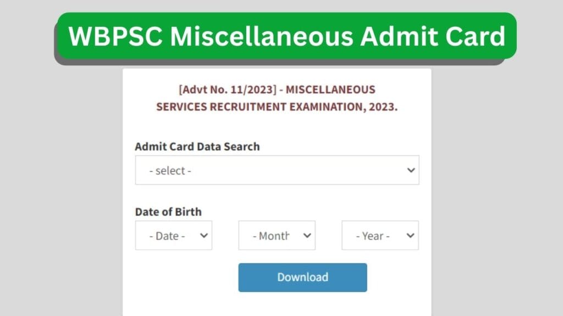Viewport: 563px width, 316px height.
Task: Expand the Year selection dropdown
Action: pos(380,235)
